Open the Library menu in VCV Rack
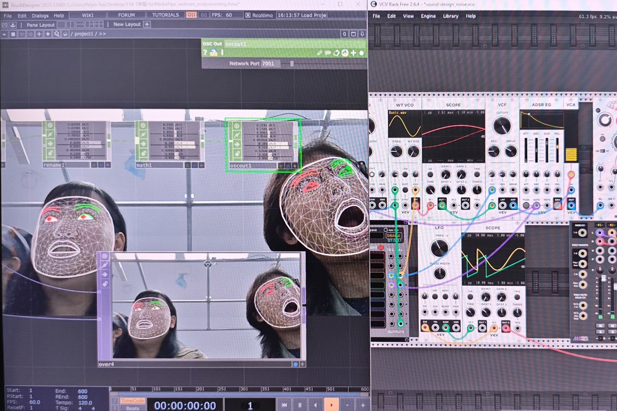This screenshot has width=617, height=411. (x=450, y=16)
